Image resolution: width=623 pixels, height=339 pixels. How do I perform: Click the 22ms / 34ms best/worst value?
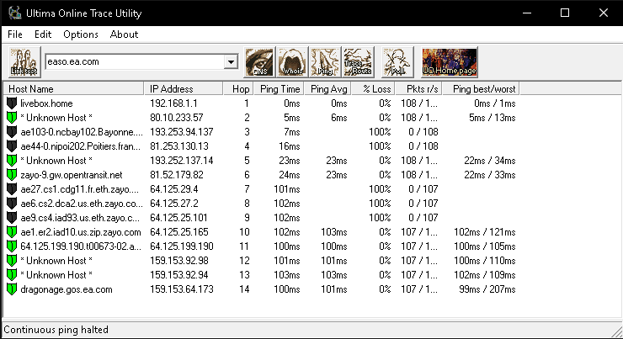pos(490,161)
